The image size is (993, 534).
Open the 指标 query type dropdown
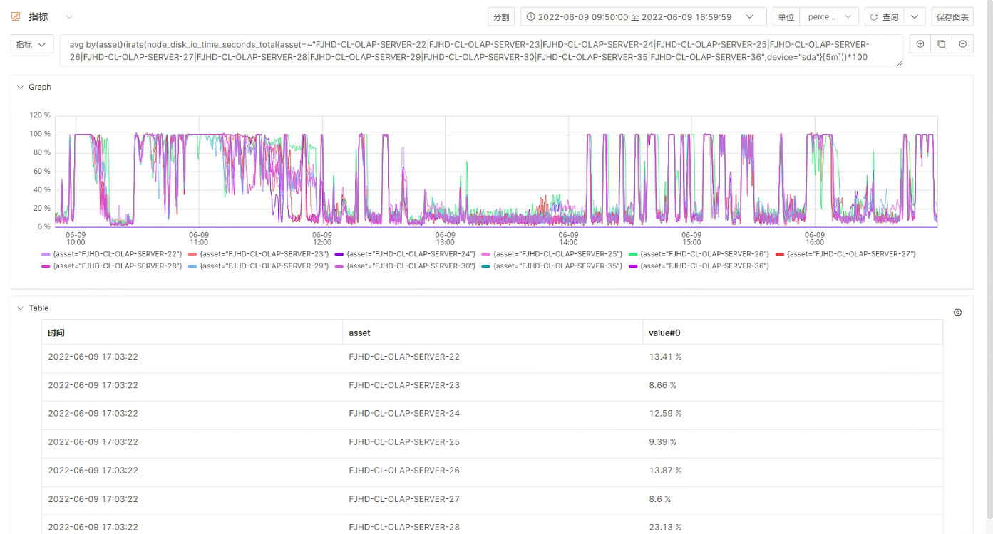coord(32,44)
